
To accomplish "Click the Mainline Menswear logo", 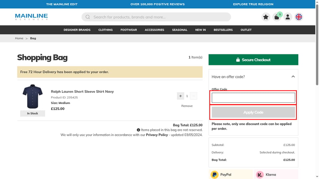I will (32, 17).
